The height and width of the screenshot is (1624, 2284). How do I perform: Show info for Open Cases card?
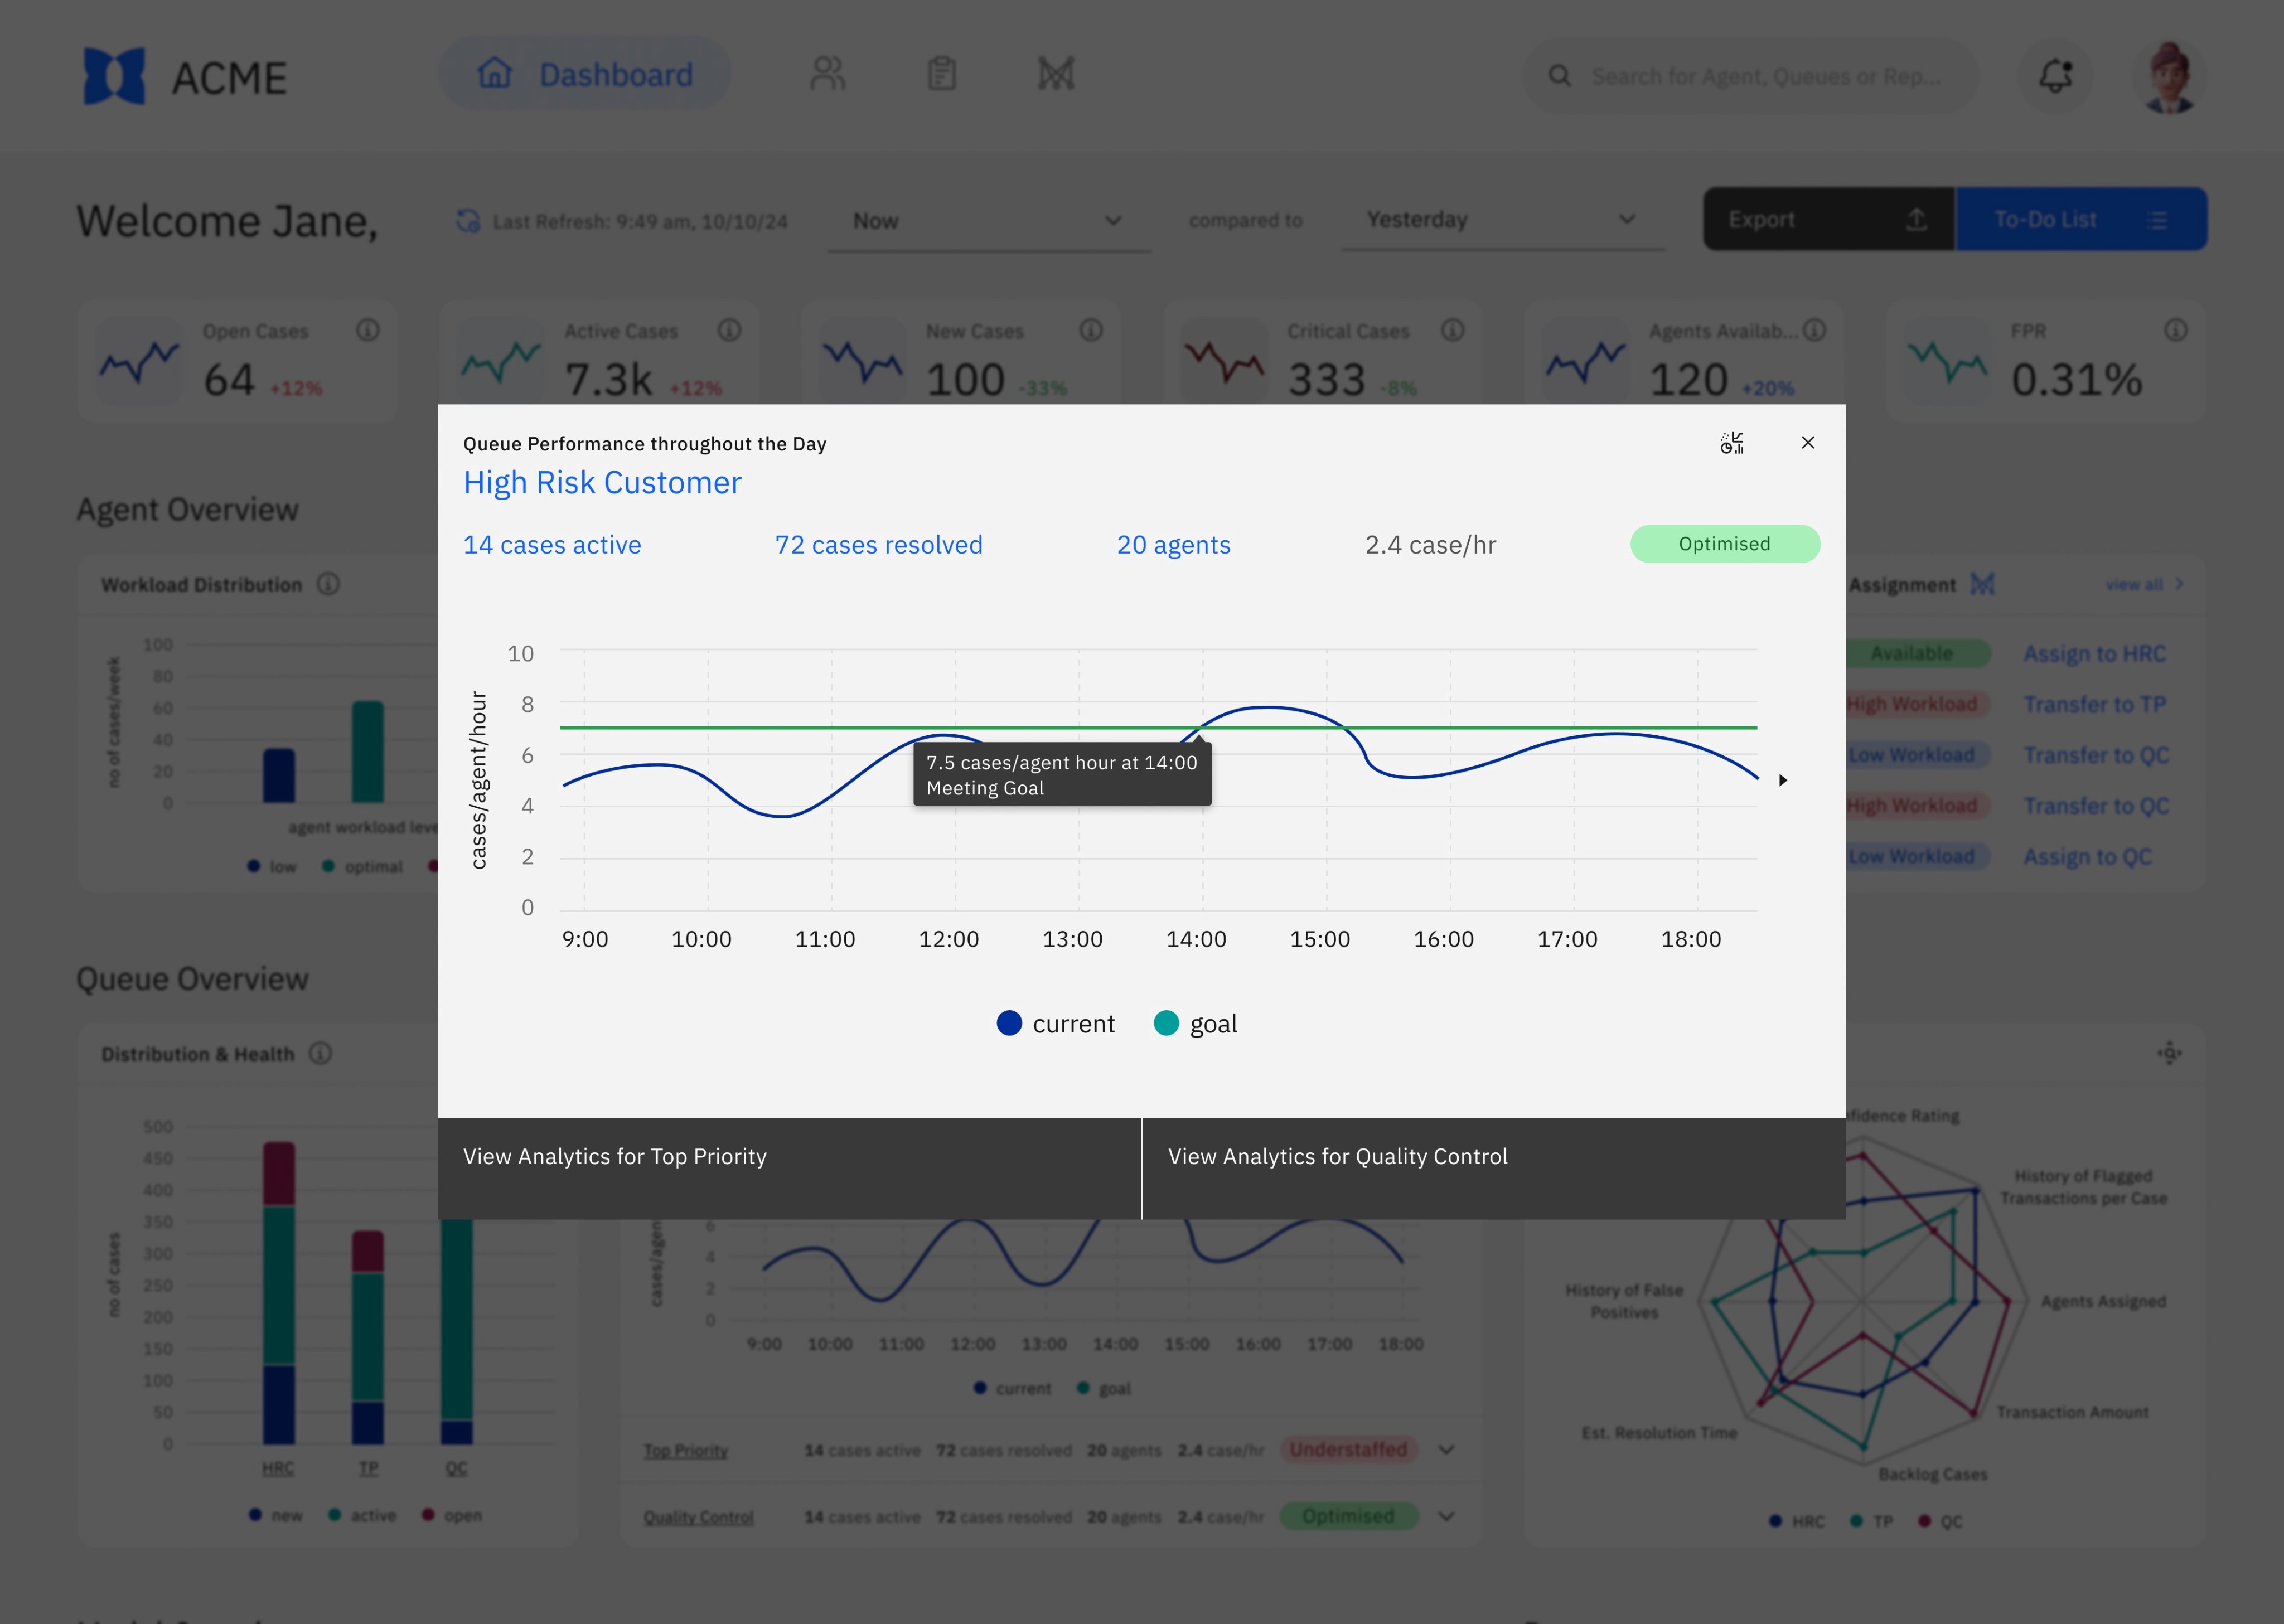coord(368,330)
